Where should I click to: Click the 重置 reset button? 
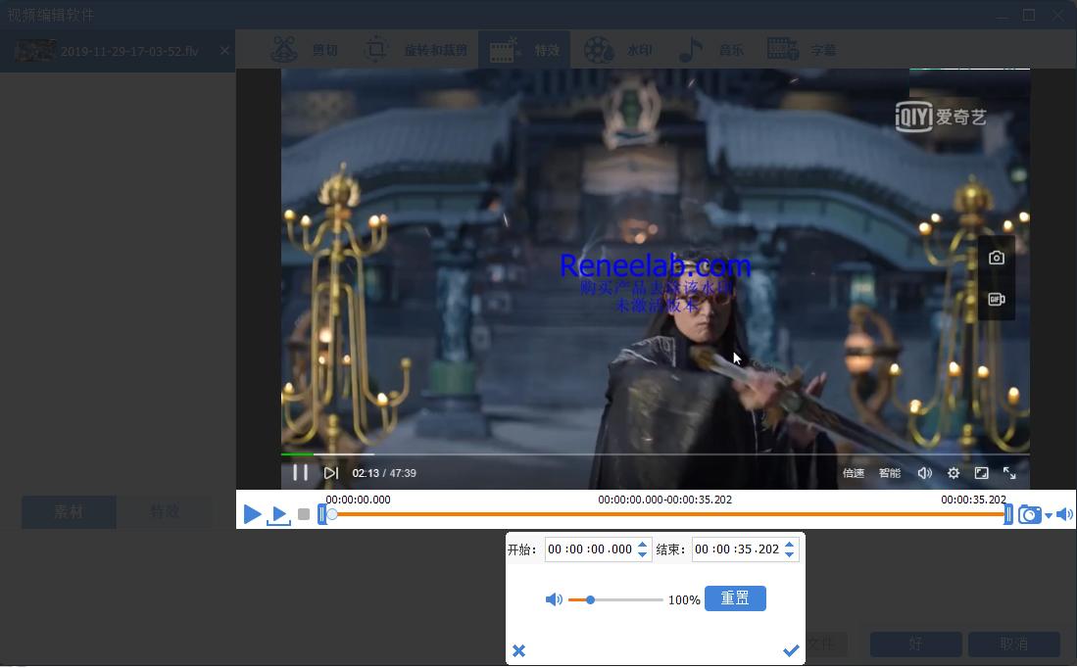click(735, 598)
